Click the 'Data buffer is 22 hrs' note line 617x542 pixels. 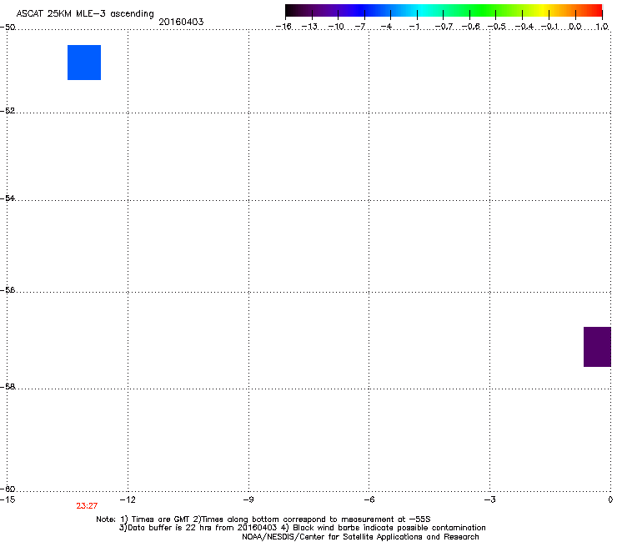pos(303,528)
